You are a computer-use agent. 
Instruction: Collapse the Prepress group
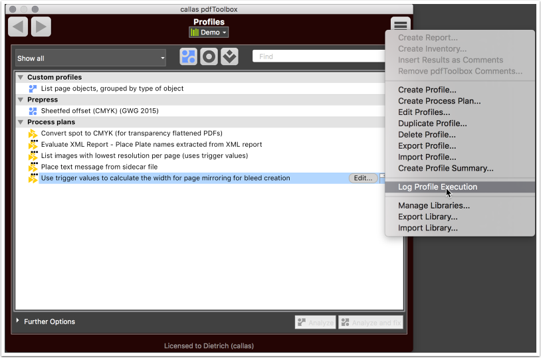click(21, 100)
